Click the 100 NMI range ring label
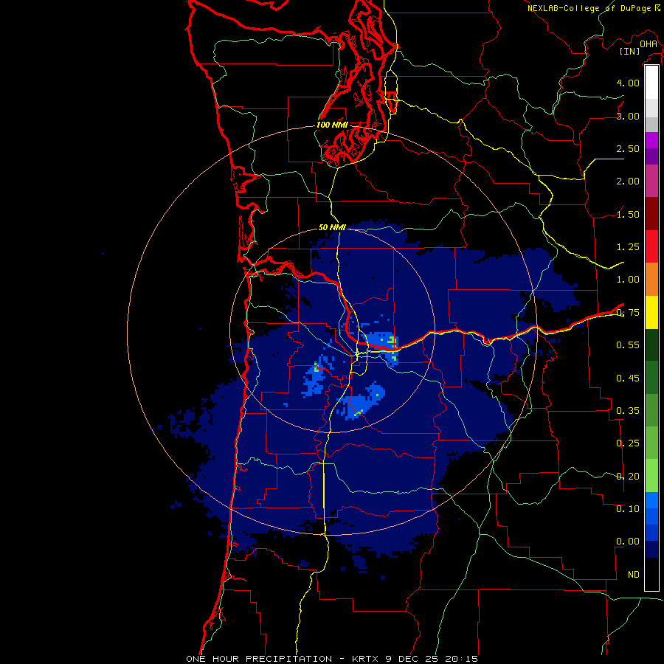The height and width of the screenshot is (664, 664). [332, 125]
